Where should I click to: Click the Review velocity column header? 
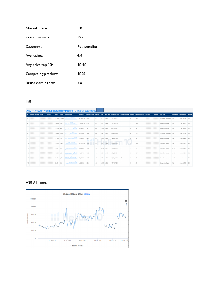click(140, 114)
